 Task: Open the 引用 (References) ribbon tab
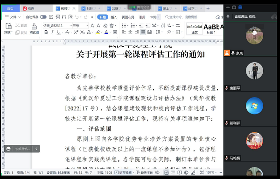click(142, 17)
